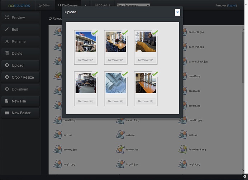The width and height of the screenshot is (248, 180).
Task: Select the favicon.ico file icon
Action: click(120, 149)
